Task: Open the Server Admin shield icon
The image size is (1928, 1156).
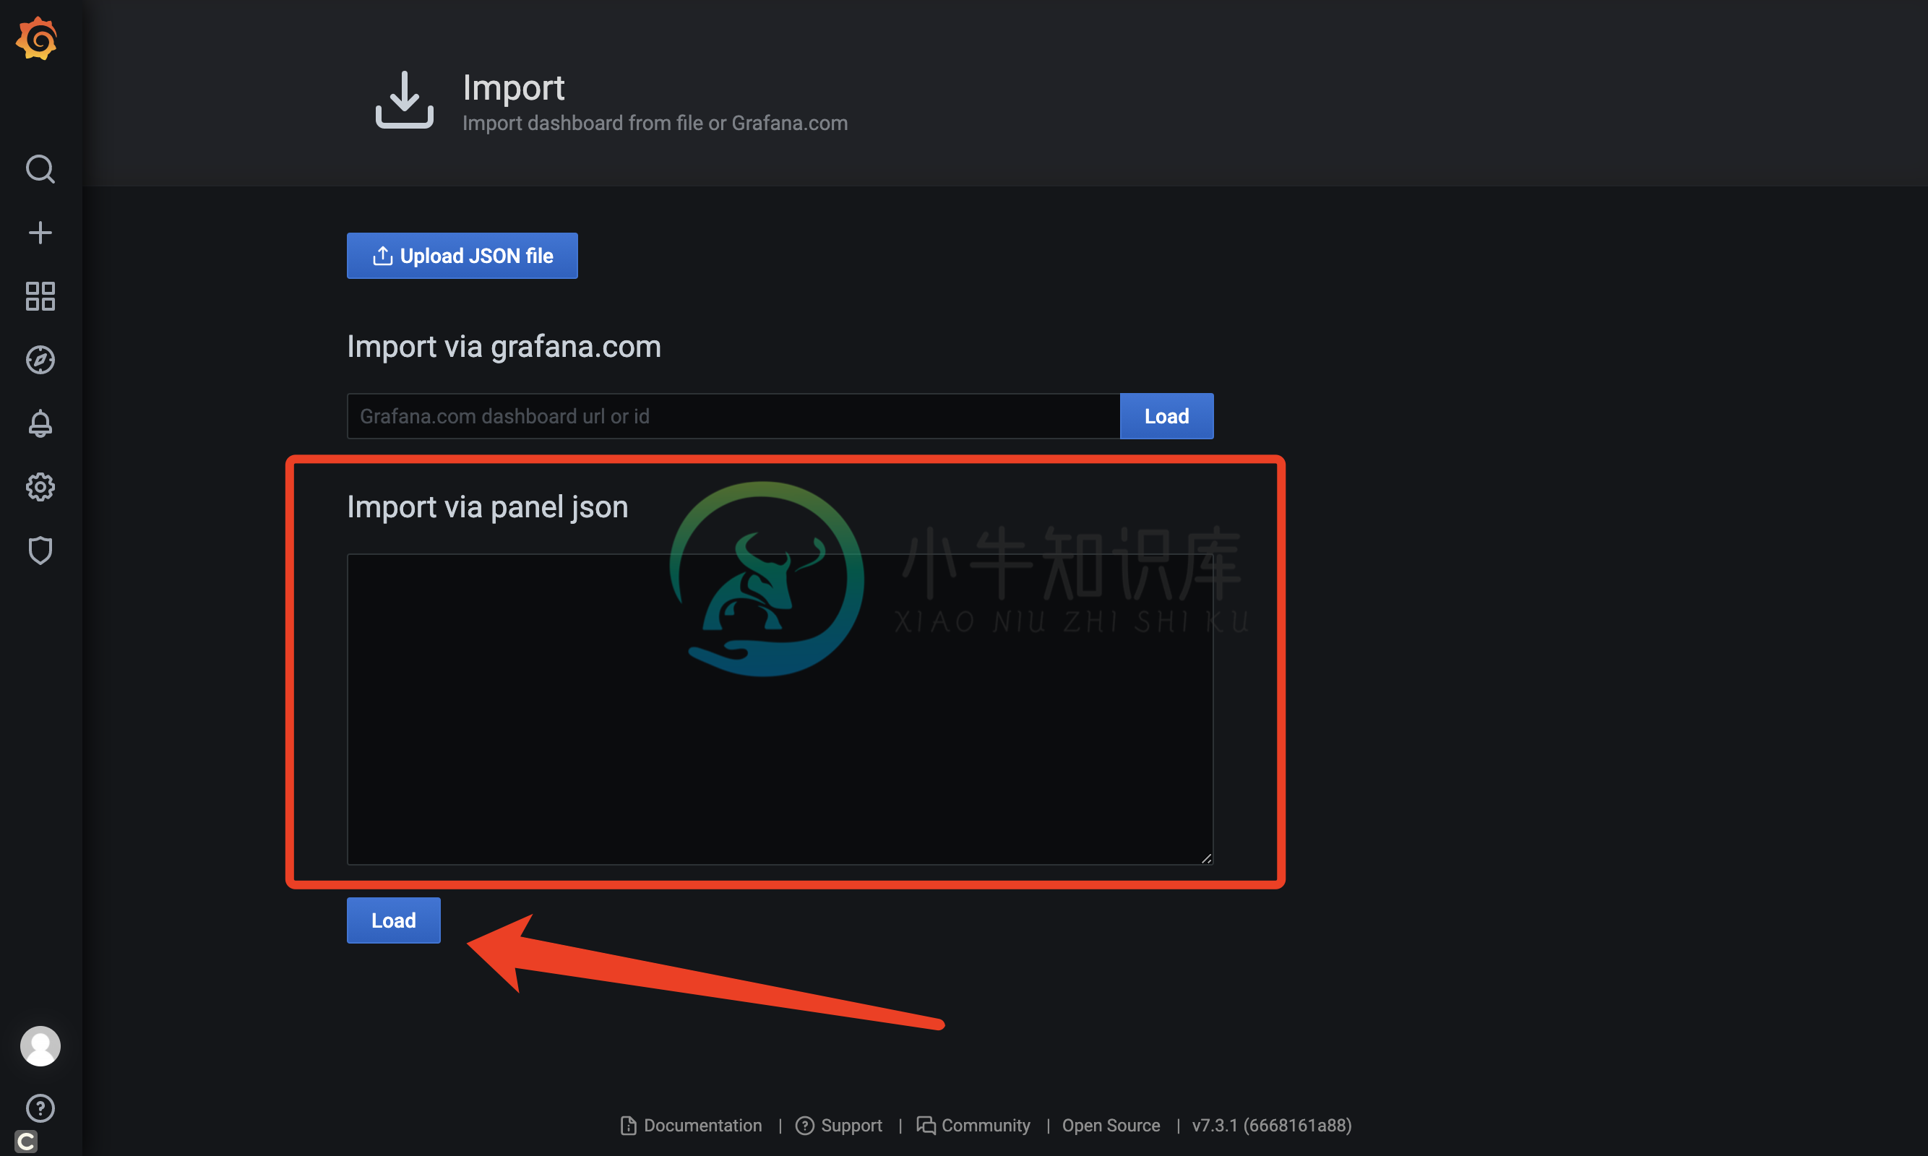Action: tap(40, 551)
